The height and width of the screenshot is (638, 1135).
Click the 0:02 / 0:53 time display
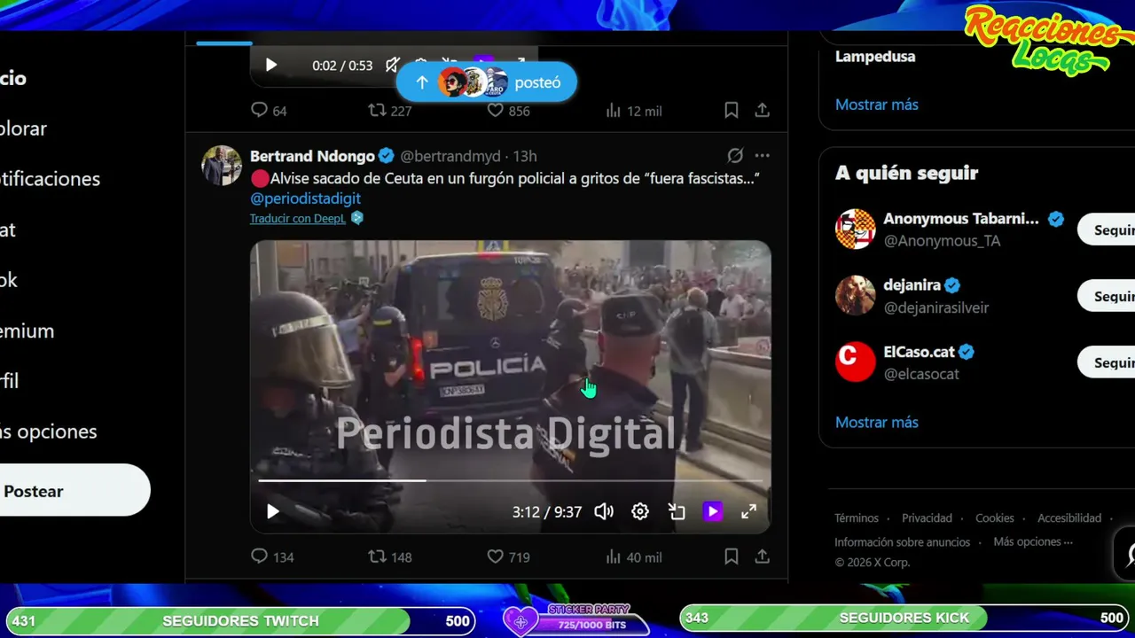[x=342, y=66]
